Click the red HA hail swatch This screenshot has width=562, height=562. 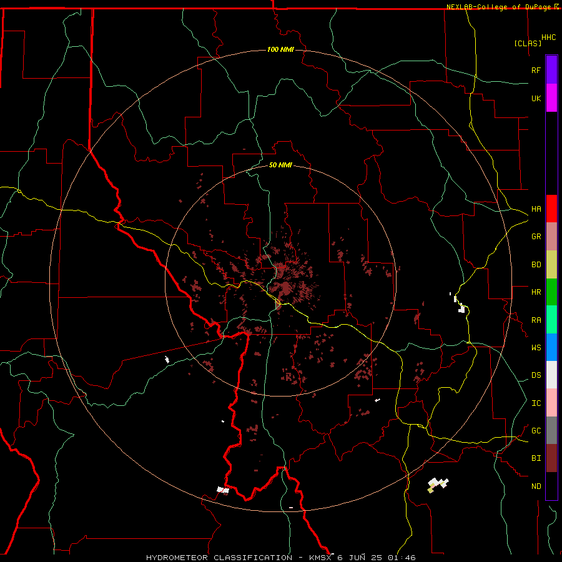click(x=551, y=209)
